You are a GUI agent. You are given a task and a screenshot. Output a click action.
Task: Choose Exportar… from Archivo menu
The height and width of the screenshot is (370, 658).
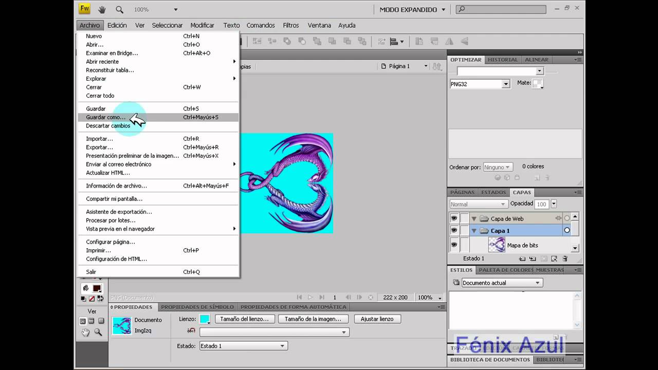[x=157, y=147]
